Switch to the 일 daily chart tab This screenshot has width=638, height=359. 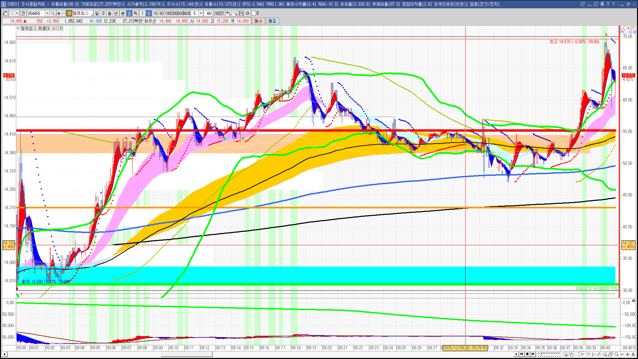[x=97, y=13]
